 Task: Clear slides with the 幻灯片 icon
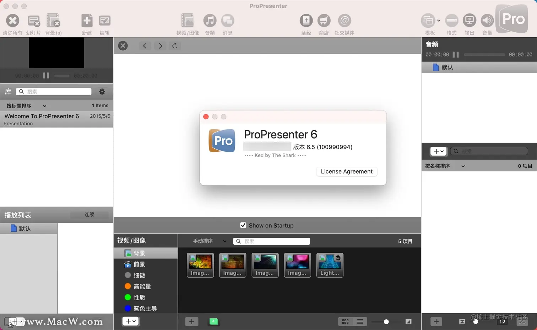click(34, 21)
